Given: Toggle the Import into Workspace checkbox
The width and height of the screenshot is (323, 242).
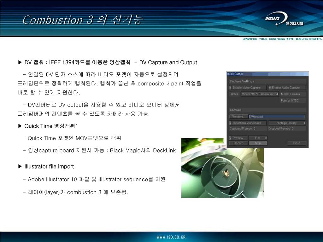Looking at the screenshot, I should (x=231, y=123).
